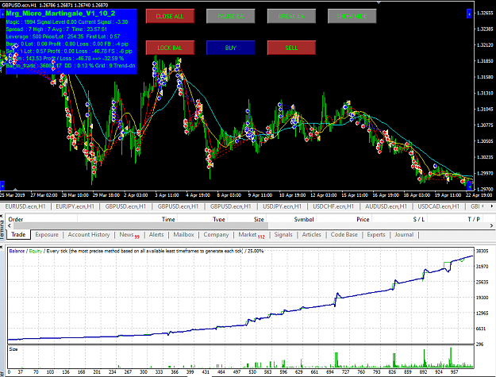496x377 pixels.
Task: Click the BREAK EA button
Action: coord(291,16)
